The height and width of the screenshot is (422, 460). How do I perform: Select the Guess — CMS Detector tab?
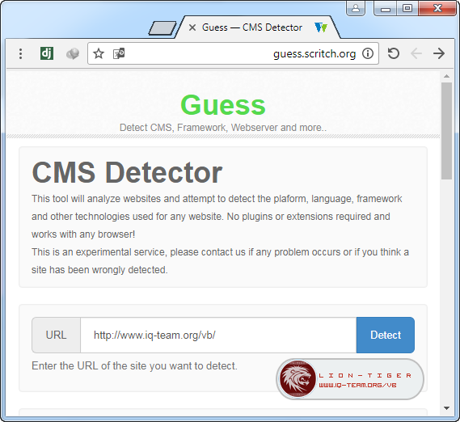pos(252,27)
